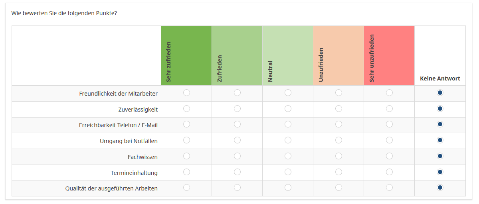Mark Erreichbarkeit Telefon / E-Mail as Zufrieden
Screen dimensions: 479x204
pos(237,124)
